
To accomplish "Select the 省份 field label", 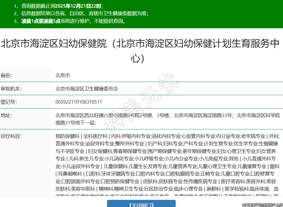I will pos(6,75).
